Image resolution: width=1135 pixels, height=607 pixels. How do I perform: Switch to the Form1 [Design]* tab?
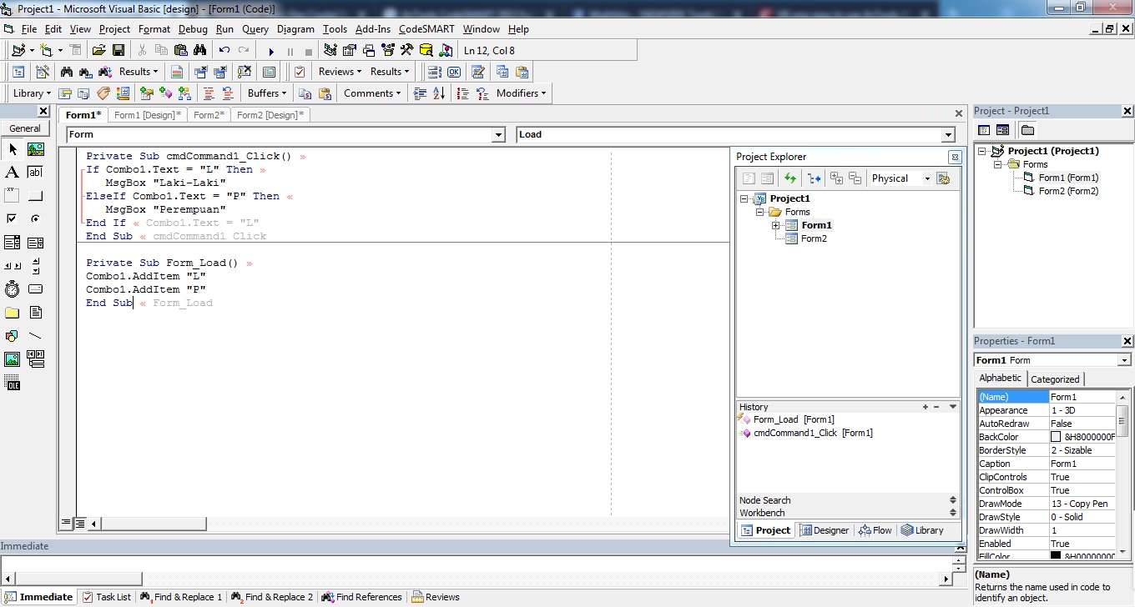[148, 115]
